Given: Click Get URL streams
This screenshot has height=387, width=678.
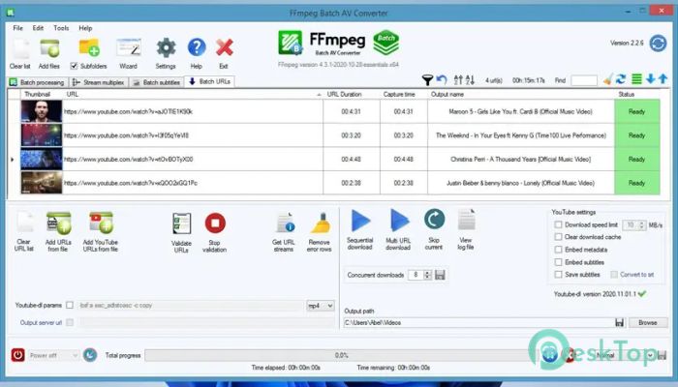Looking at the screenshot, I should tap(285, 223).
